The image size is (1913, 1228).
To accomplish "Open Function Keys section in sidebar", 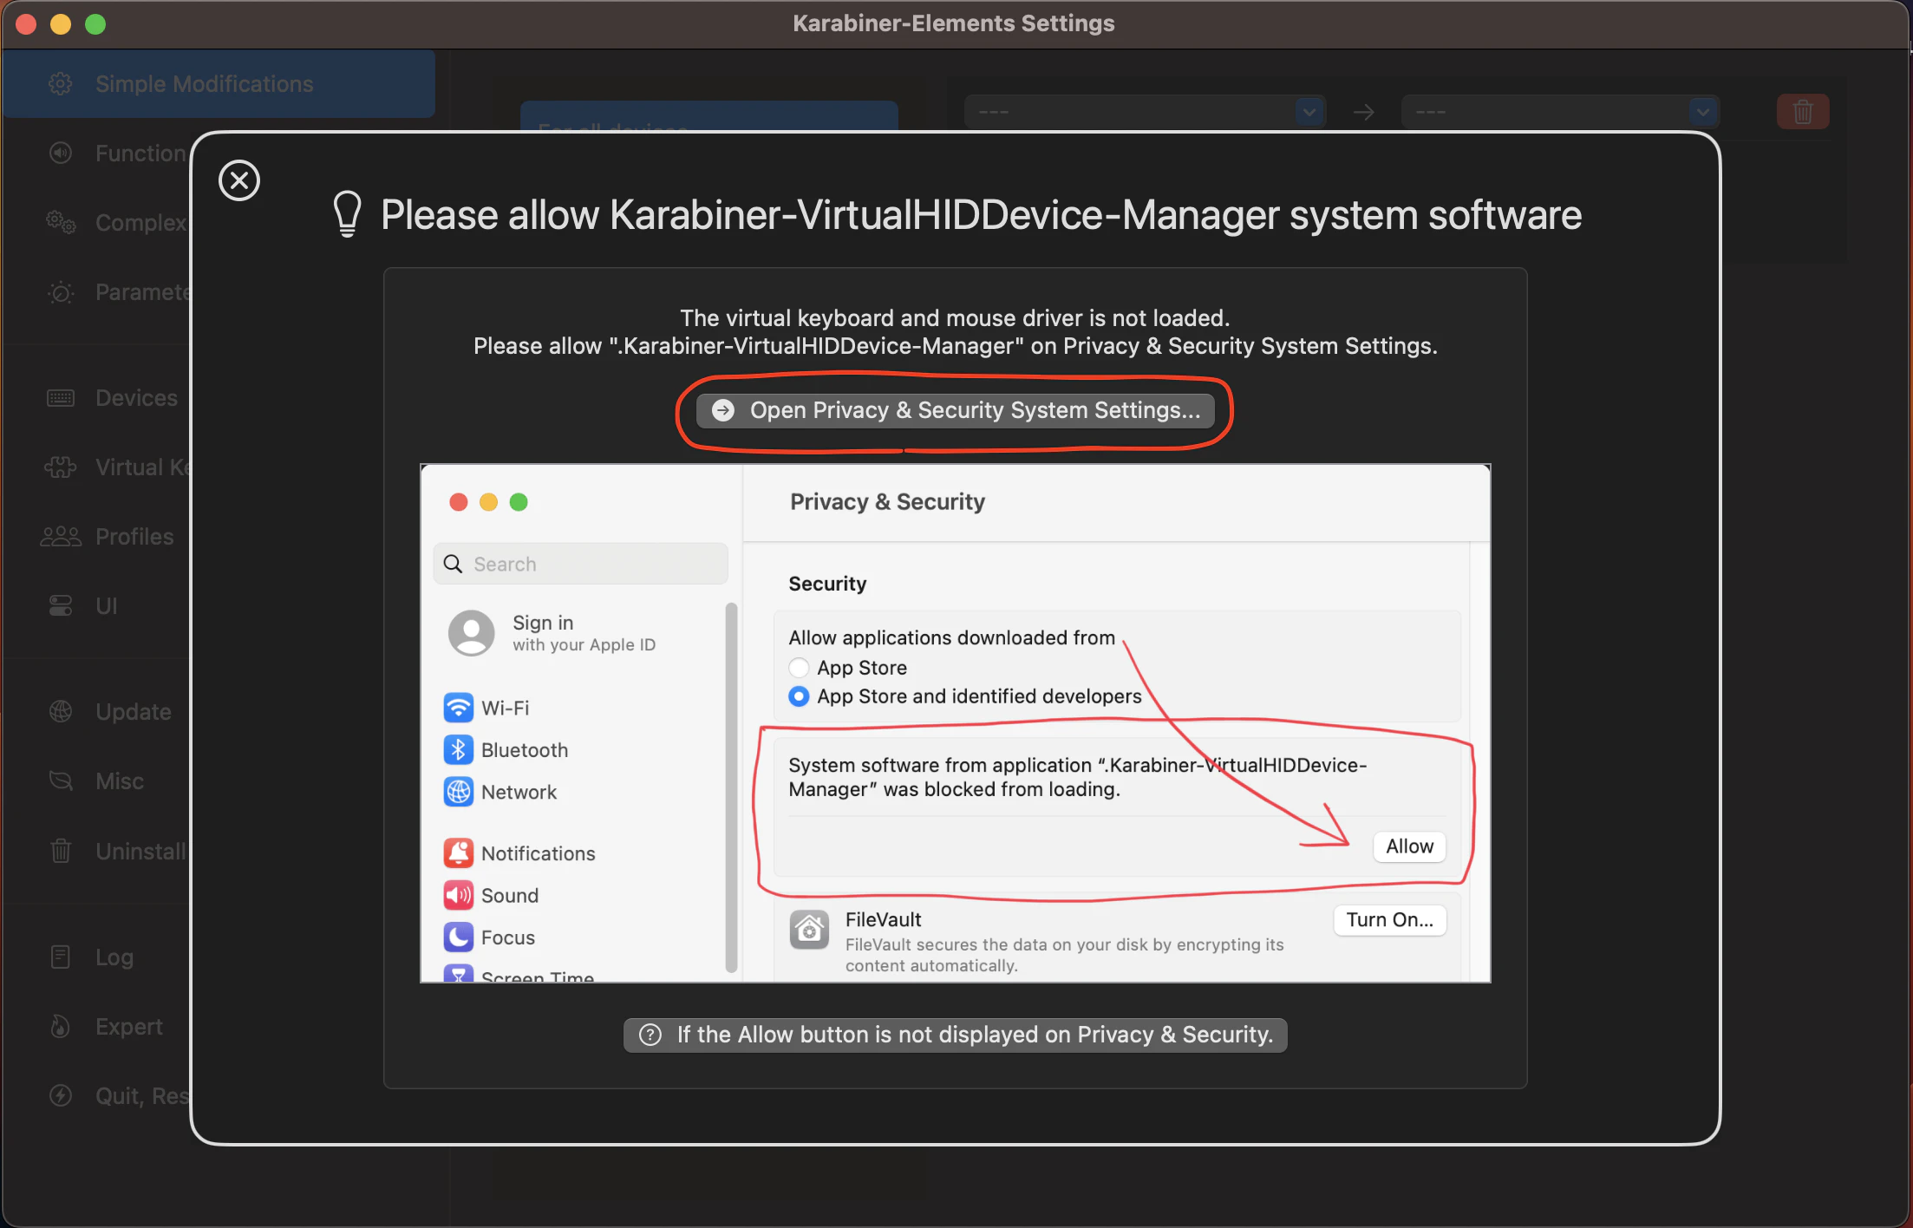I will coord(139,153).
